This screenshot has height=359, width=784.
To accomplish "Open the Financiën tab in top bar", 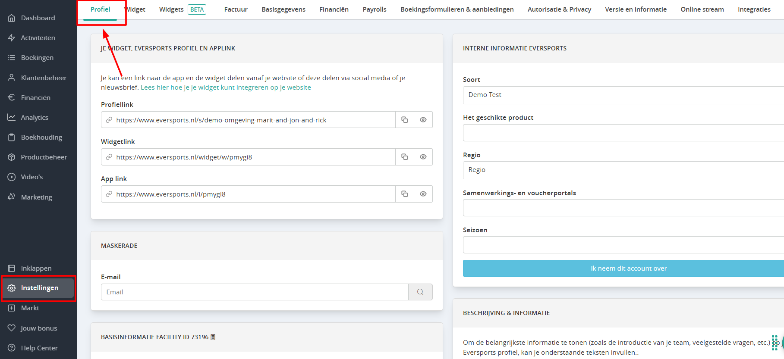I will 334,9.
